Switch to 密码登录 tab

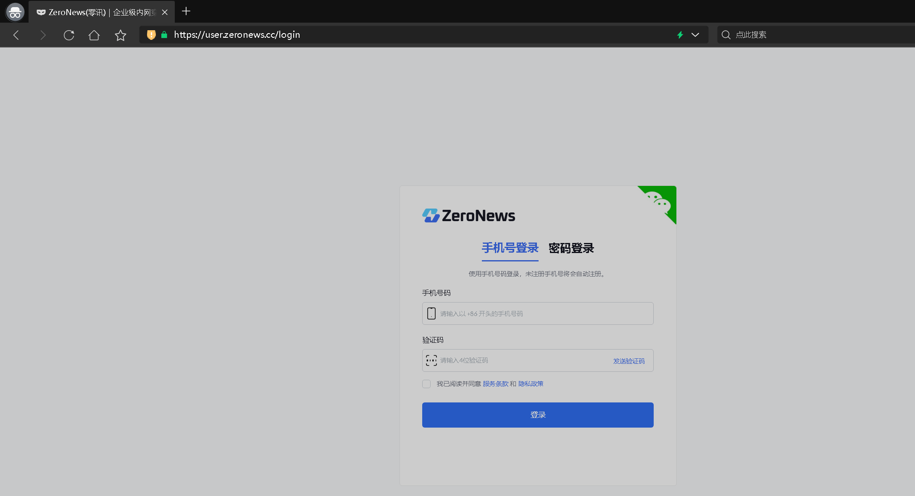point(571,248)
